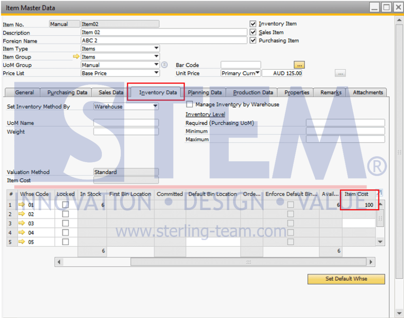Select the Remarks tab
The image size is (404, 318).
330,92
